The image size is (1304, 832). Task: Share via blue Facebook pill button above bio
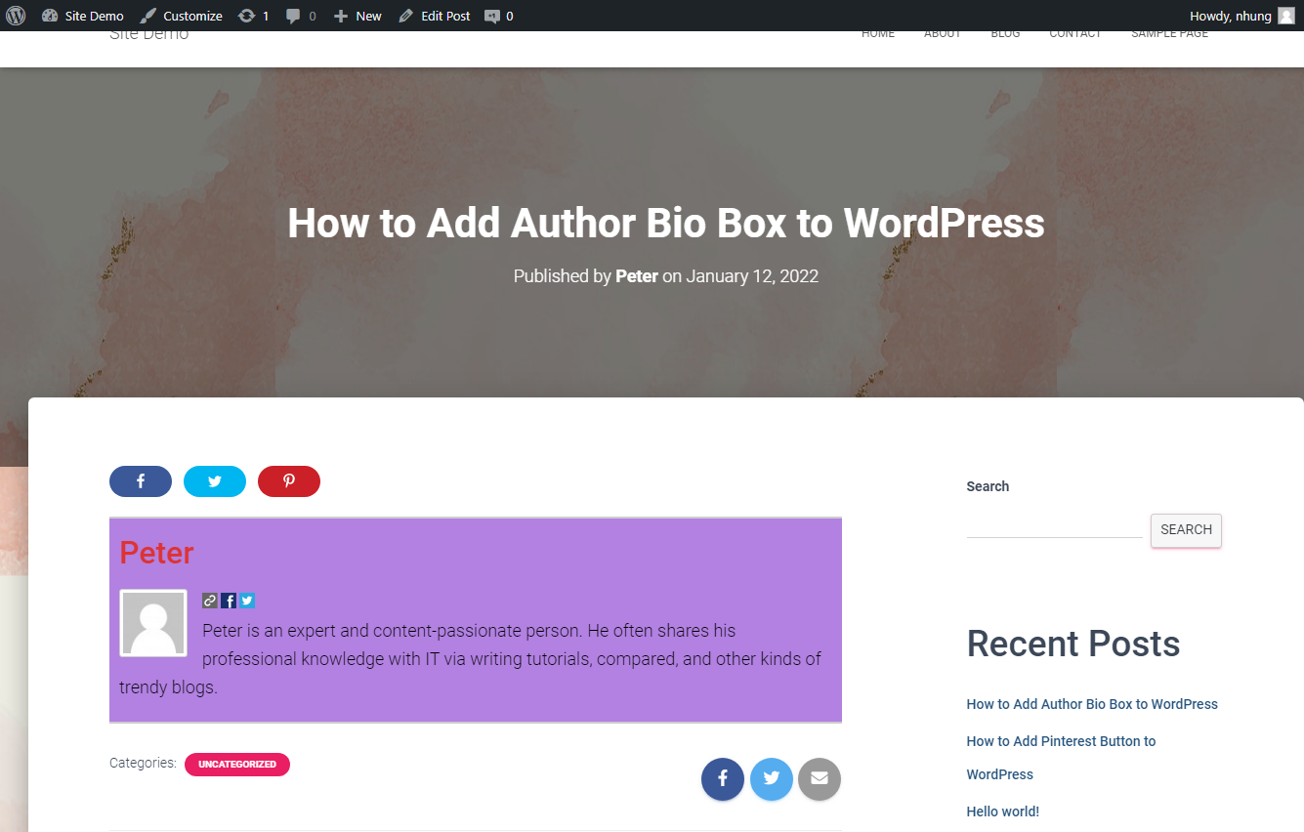pos(141,481)
